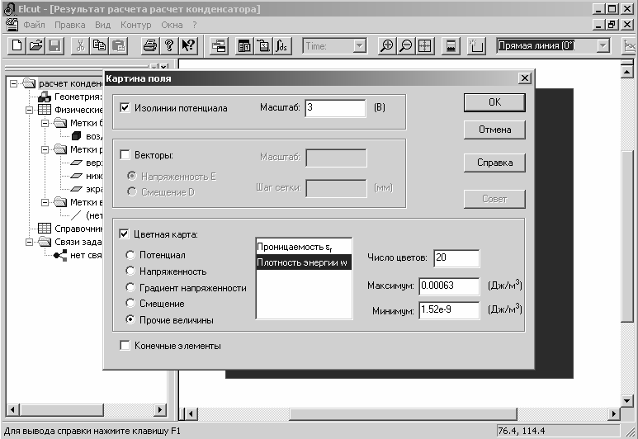Close the Картина поля dialog
Image resolution: width=638 pixels, height=439 pixels.
coord(525,78)
